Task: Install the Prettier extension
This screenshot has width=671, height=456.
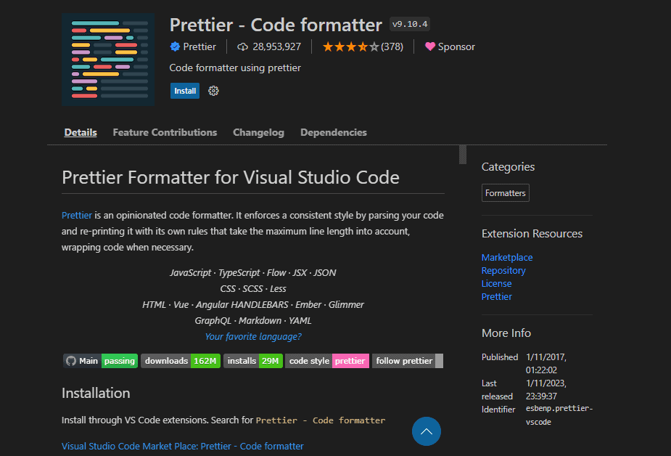Action: pyautogui.click(x=185, y=91)
